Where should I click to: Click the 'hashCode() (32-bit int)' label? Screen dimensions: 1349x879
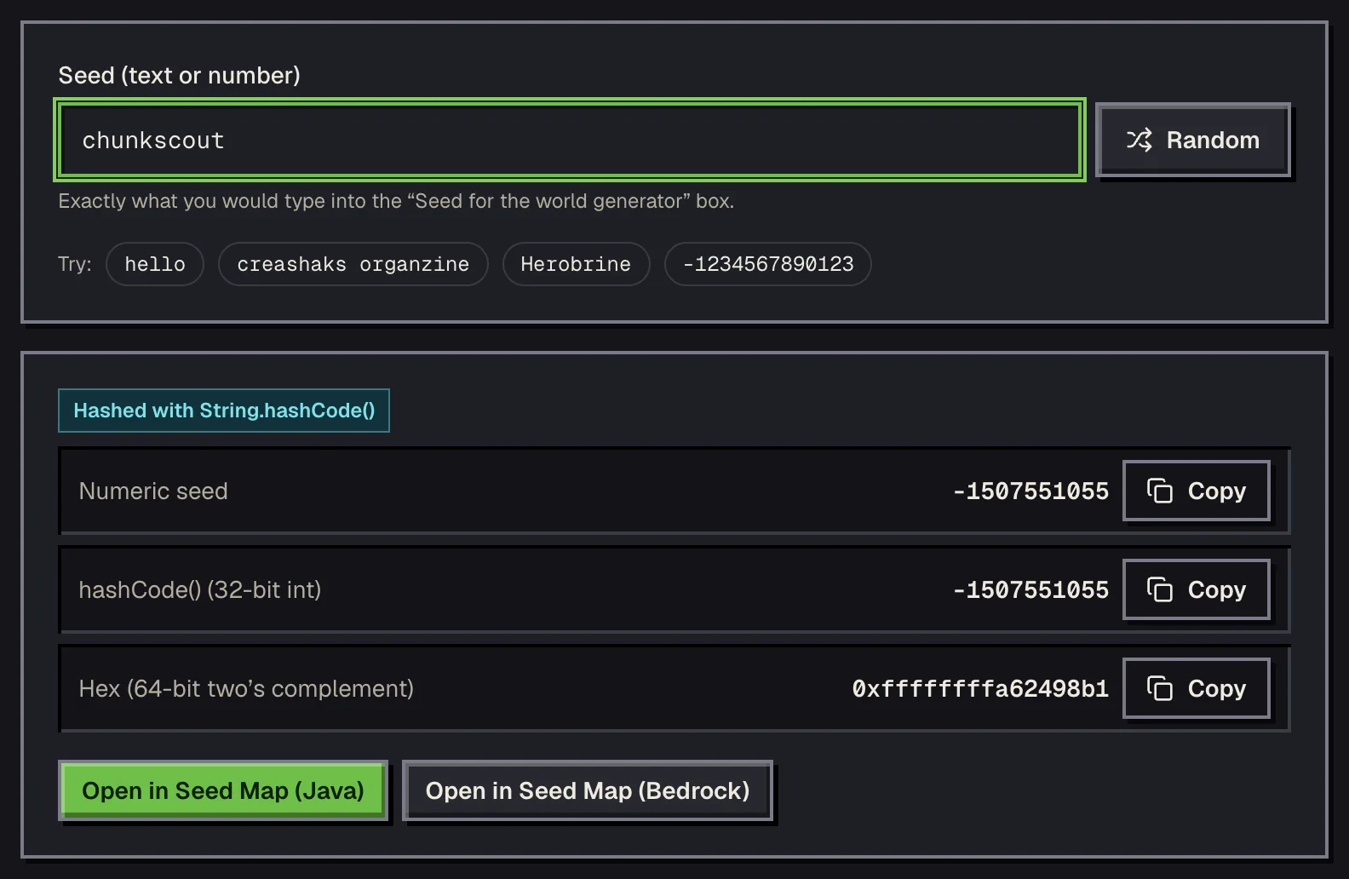click(200, 589)
